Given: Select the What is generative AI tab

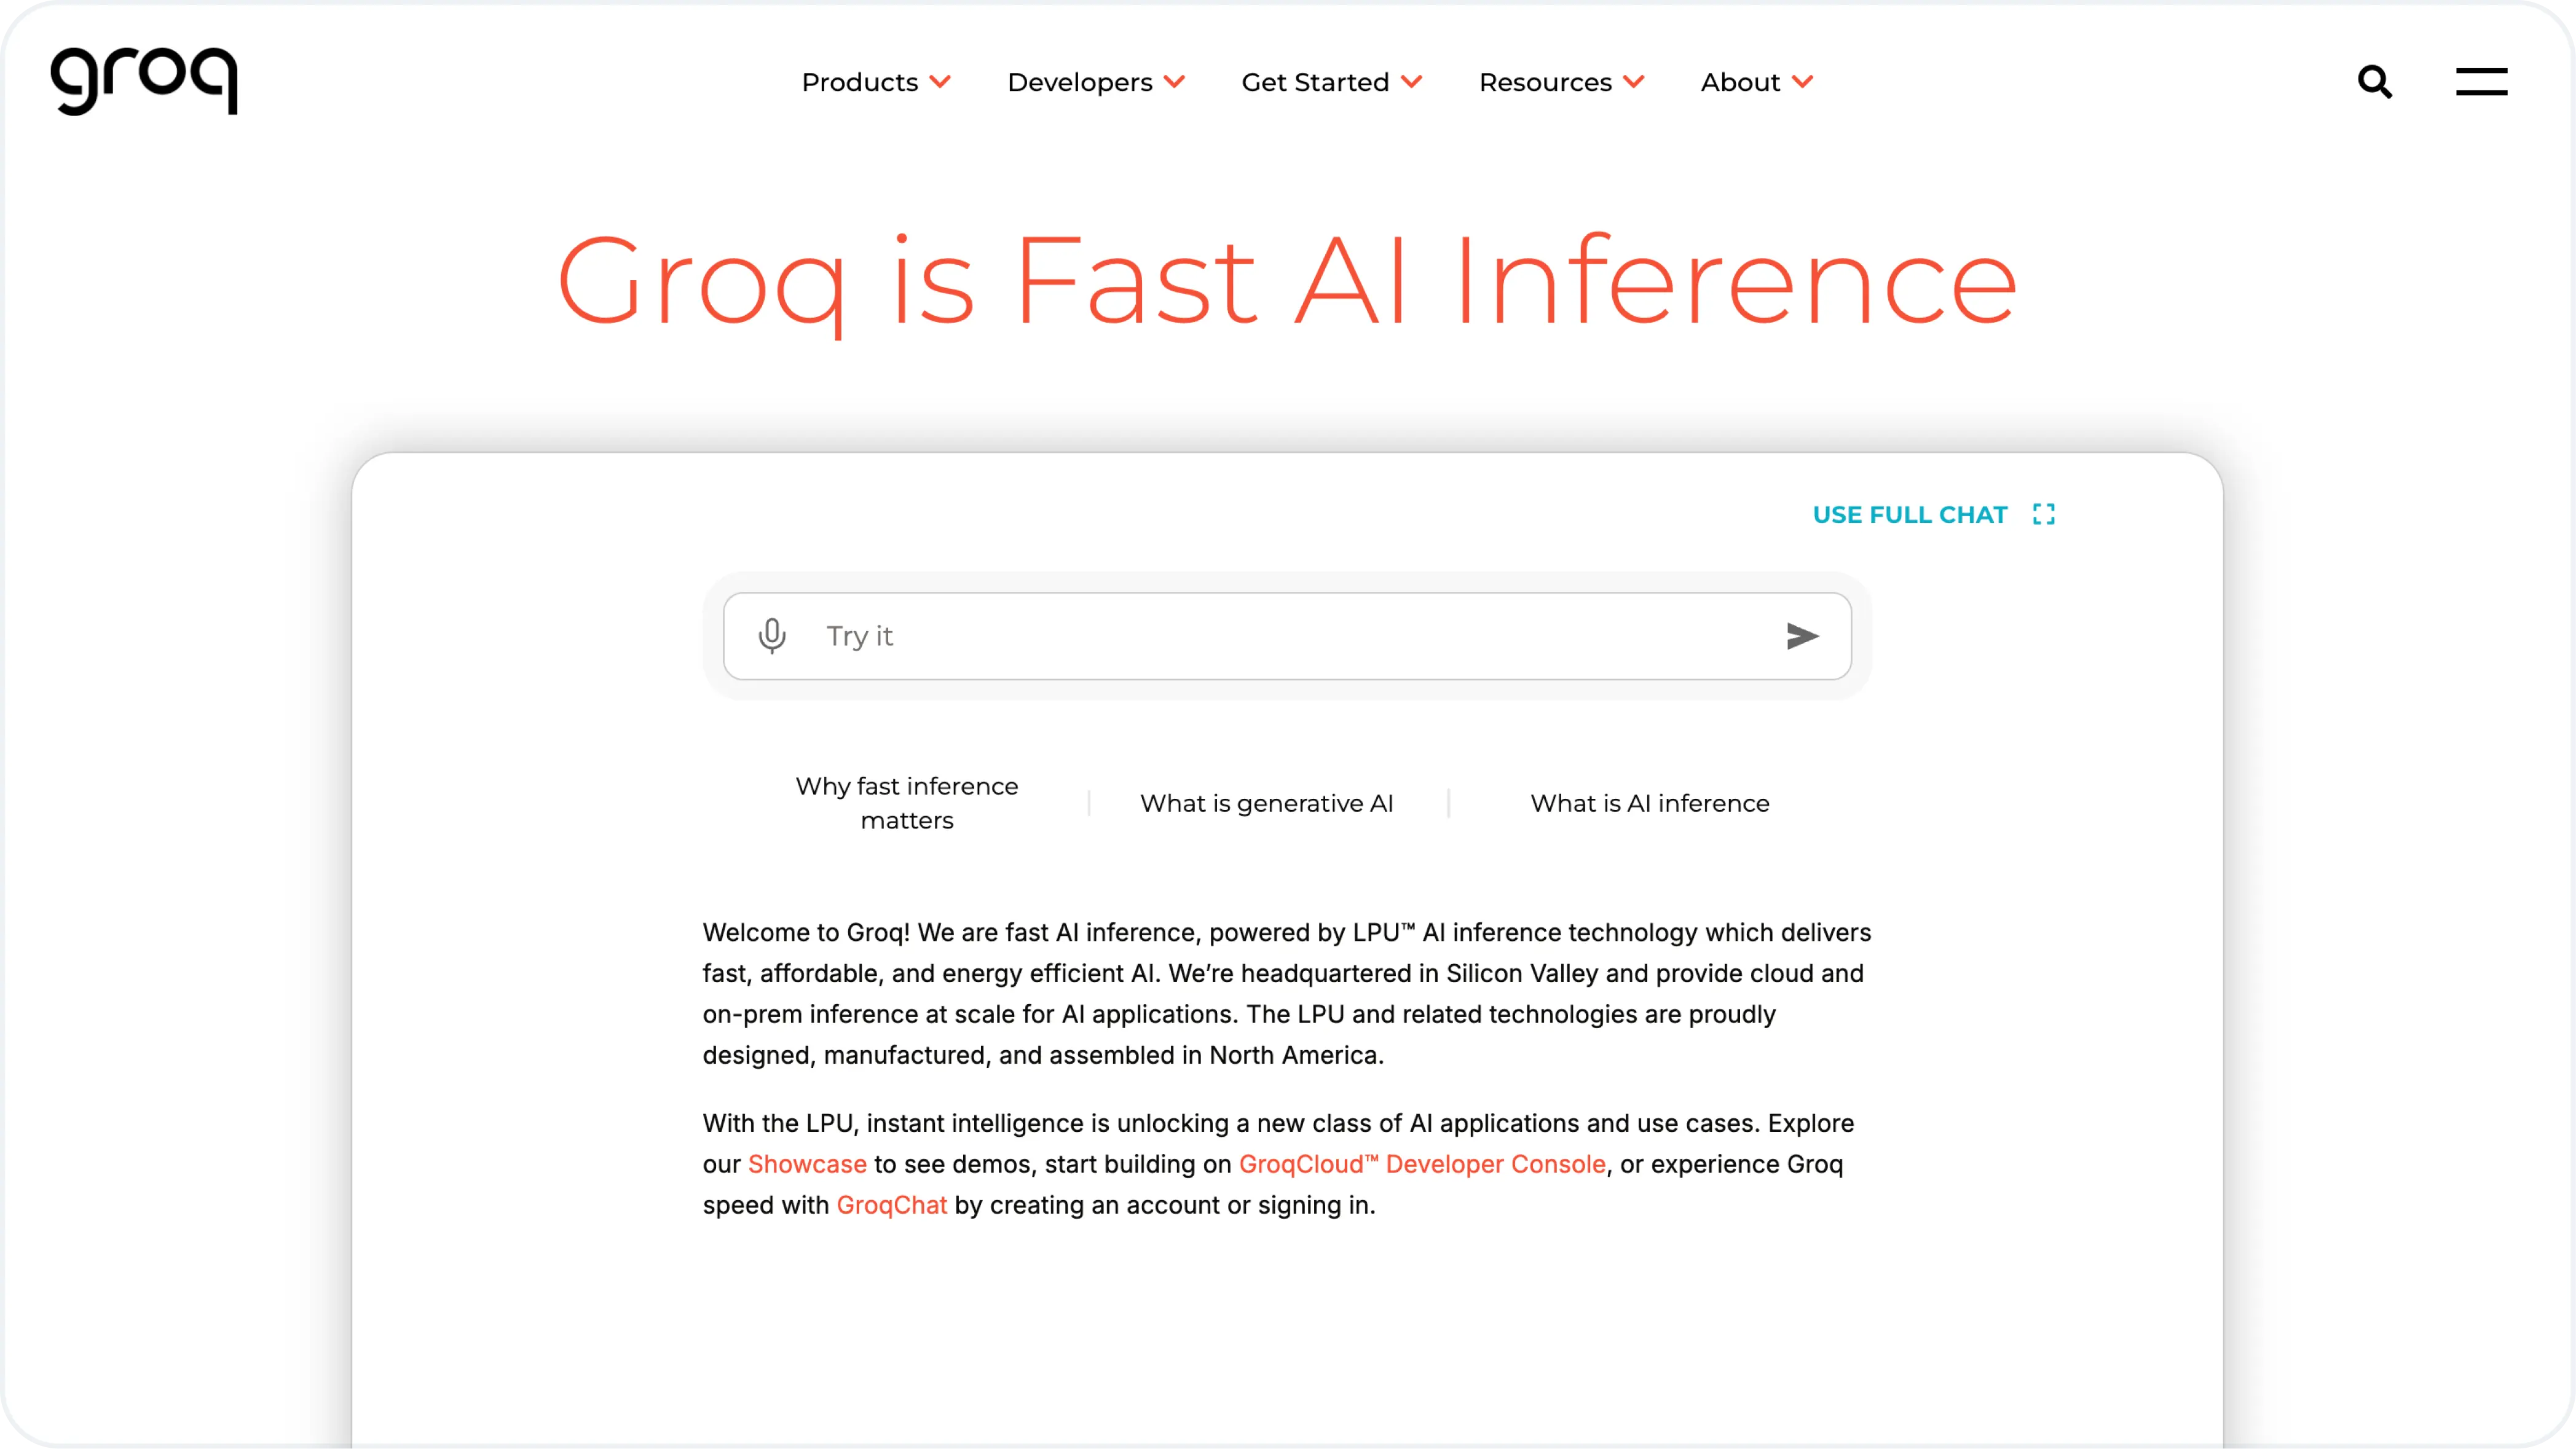Looking at the screenshot, I should pyautogui.click(x=1267, y=803).
